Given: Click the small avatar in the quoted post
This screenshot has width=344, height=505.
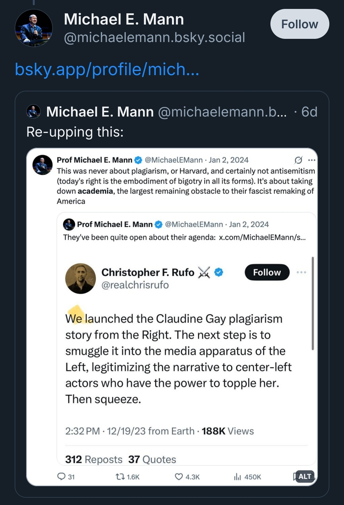Looking at the screenshot, I should tap(33, 112).
